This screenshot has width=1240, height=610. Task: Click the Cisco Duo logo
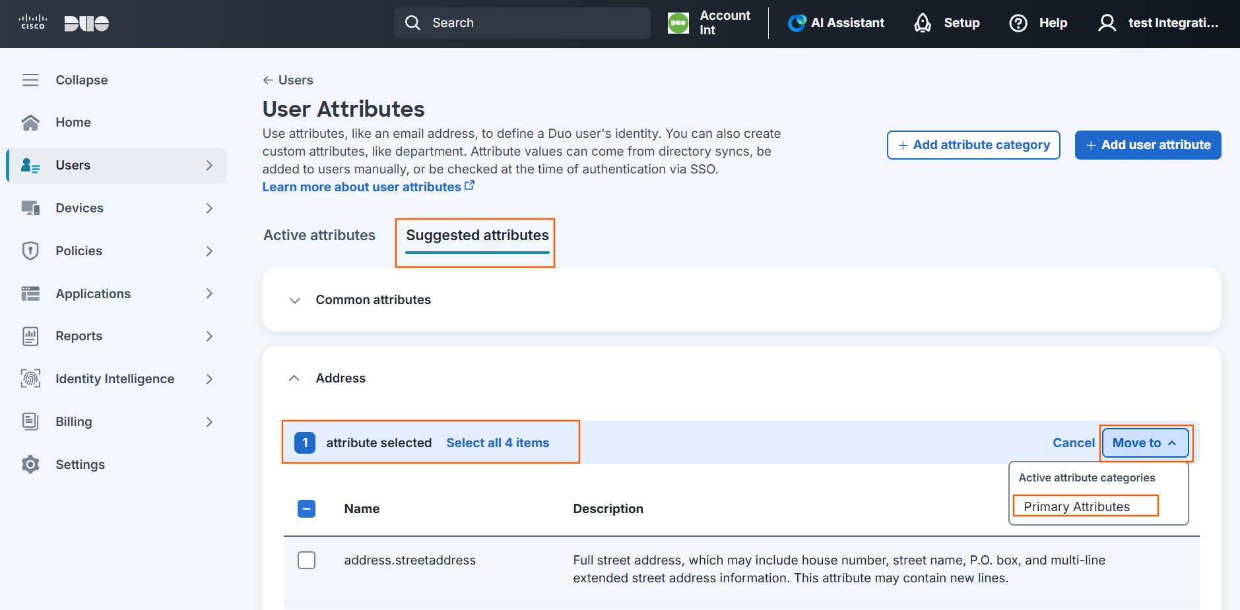(x=64, y=23)
